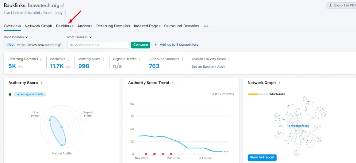Viewport: 356px width, 163px height.
Task: Open the Referring Domains tab
Action: pyautogui.click(x=113, y=26)
